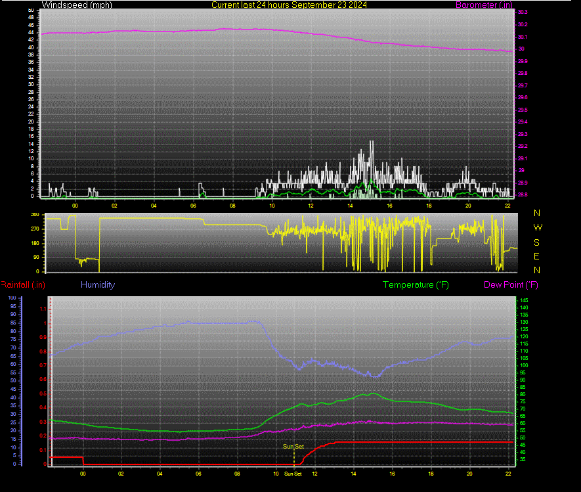Image resolution: width=581 pixels, height=492 pixels.
Task: Click the 30.3 tick on the barometer scale
Action: coord(523,12)
